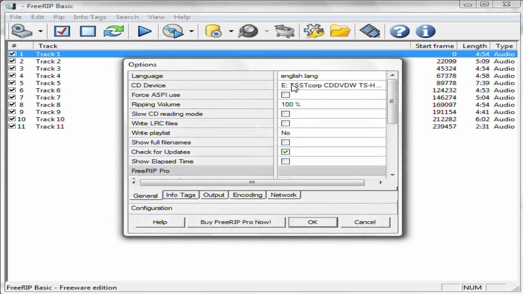This screenshot has height=294, width=523.
Task: Open the search icon dropdown arrow
Action: 266,31
